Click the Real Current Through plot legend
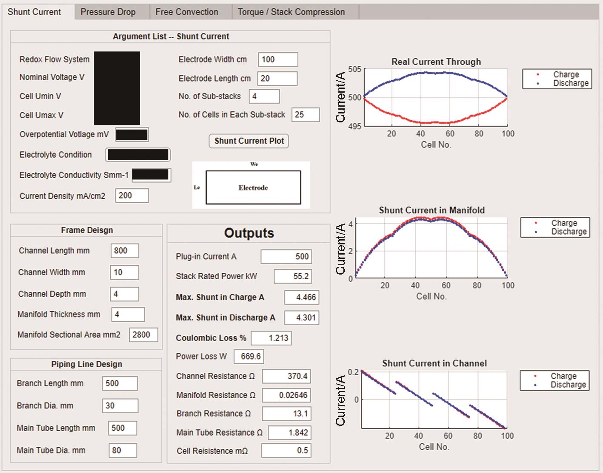This screenshot has height=473, width=603. [x=557, y=79]
